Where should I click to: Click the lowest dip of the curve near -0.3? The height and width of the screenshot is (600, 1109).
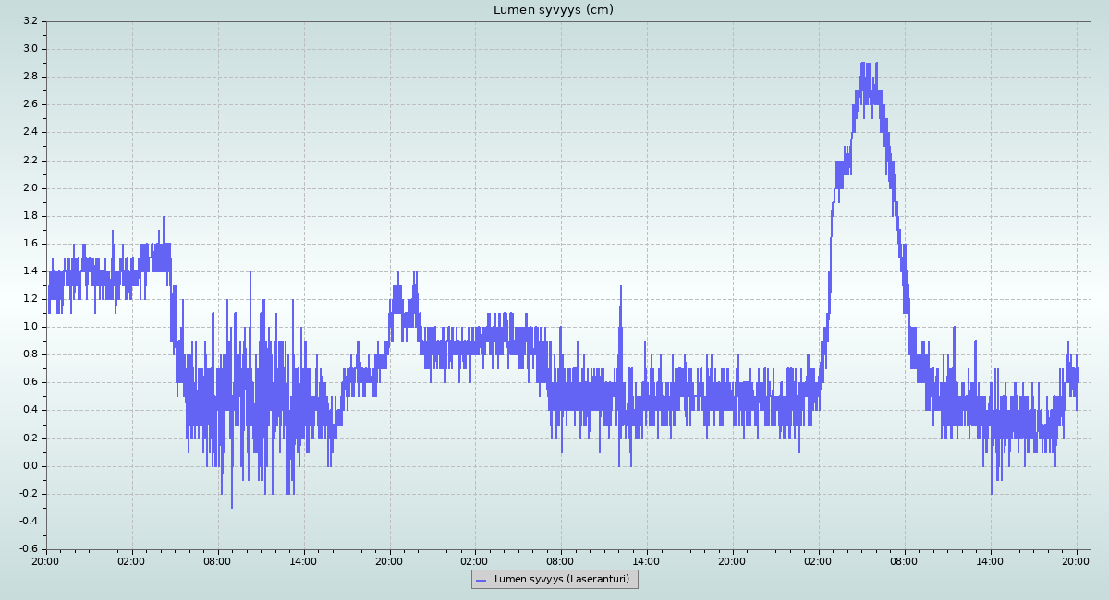coord(231,507)
